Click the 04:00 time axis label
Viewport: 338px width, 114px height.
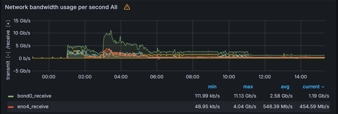121,77
